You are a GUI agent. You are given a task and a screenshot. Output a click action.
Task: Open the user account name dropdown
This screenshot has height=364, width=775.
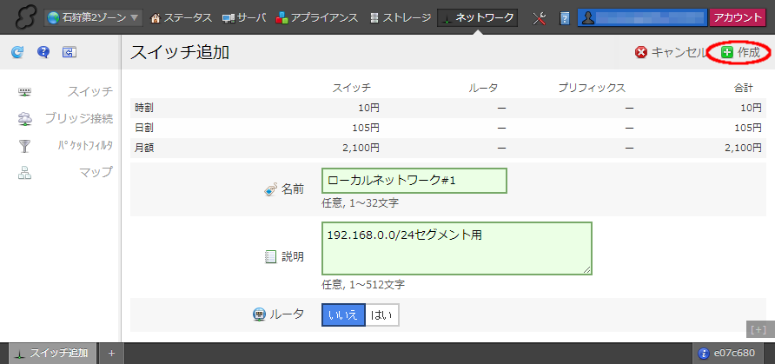point(642,17)
